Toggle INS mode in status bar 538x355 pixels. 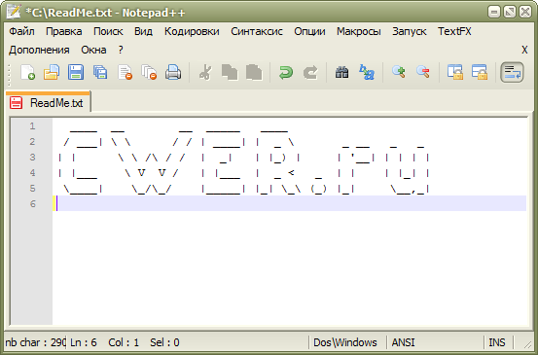496,342
